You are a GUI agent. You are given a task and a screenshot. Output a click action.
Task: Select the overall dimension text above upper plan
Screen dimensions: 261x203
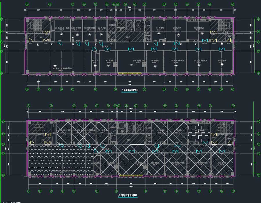tap(130, 7)
